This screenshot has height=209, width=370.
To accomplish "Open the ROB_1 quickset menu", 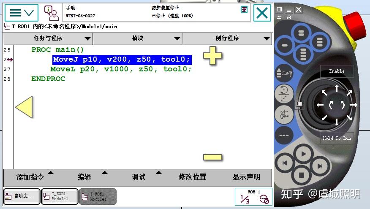I will click(253, 197).
